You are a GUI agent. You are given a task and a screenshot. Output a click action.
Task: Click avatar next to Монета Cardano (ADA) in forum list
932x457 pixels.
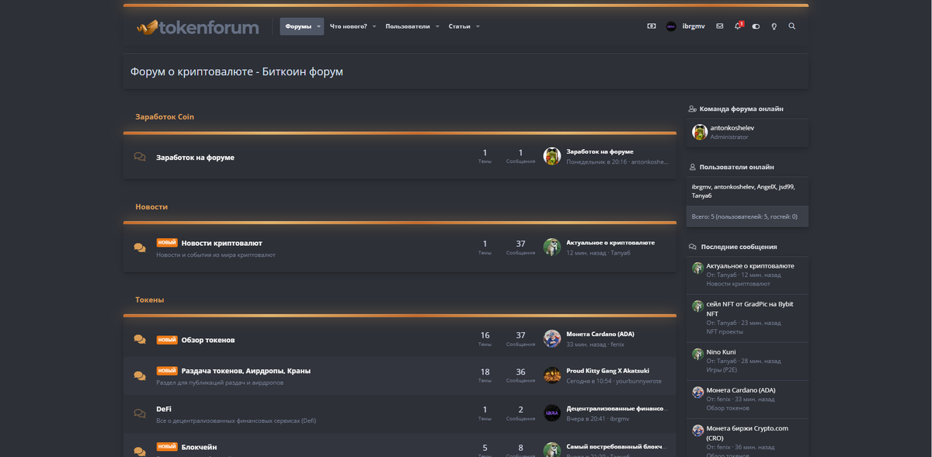pyautogui.click(x=552, y=338)
